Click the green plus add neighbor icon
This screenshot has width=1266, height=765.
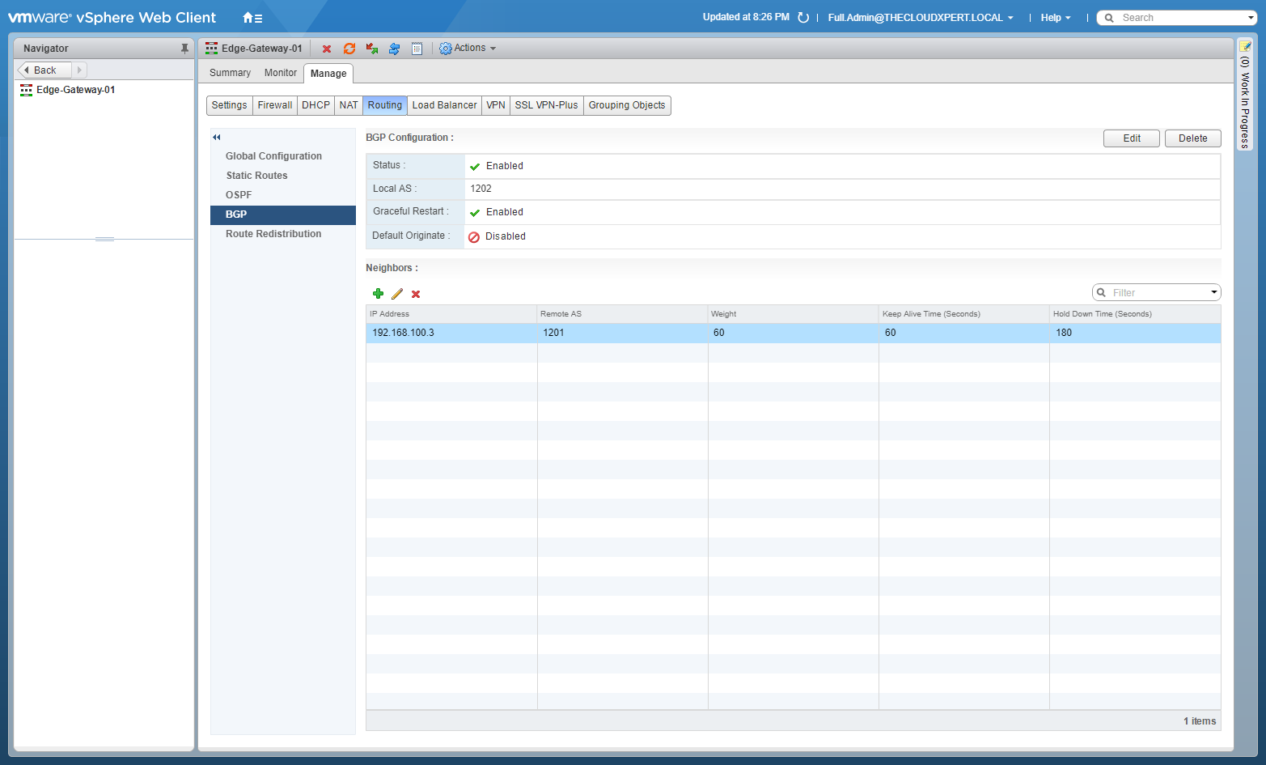click(378, 294)
